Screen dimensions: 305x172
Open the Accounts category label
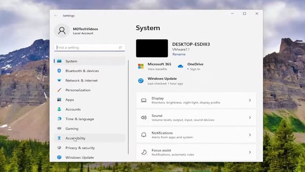point(73,109)
